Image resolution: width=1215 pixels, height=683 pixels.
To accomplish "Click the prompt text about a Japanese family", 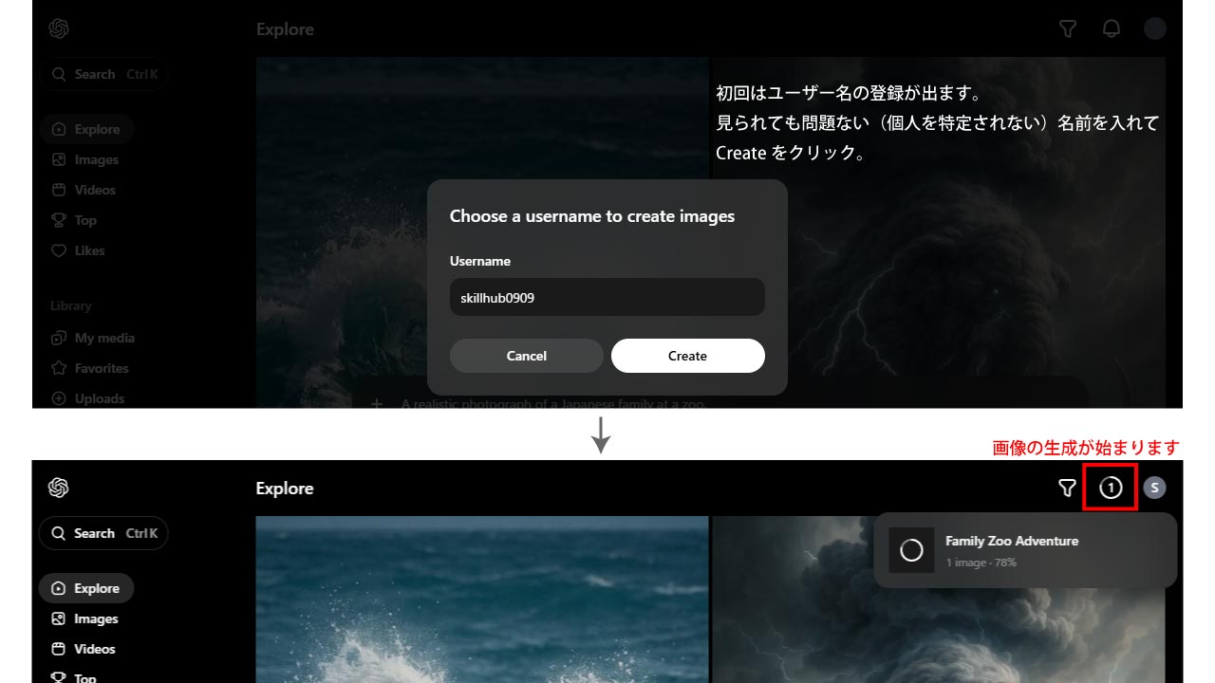I will click(x=553, y=403).
